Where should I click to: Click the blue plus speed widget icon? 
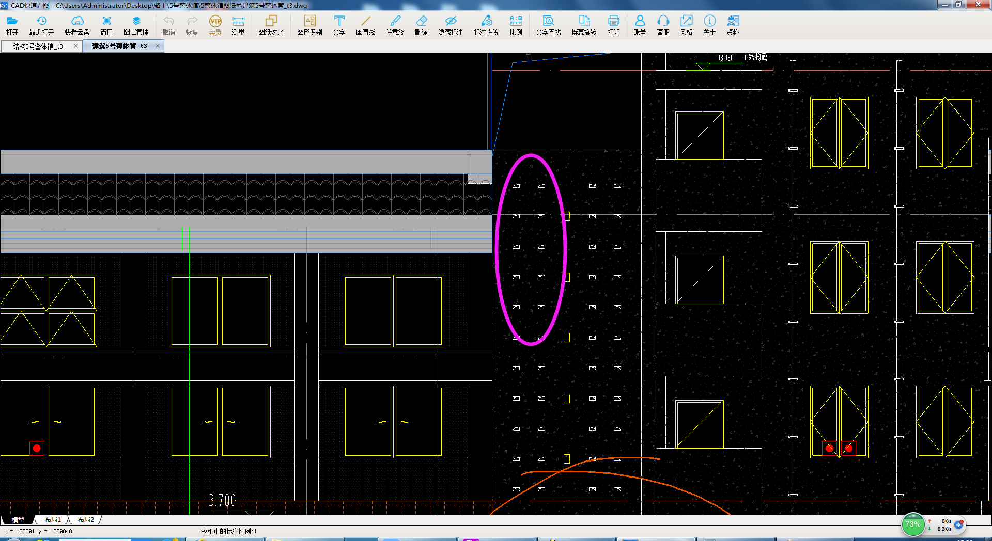pos(959,524)
